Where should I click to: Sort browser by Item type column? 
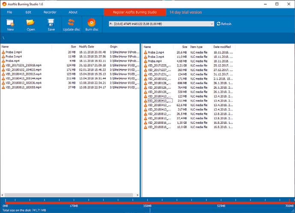point(196,47)
